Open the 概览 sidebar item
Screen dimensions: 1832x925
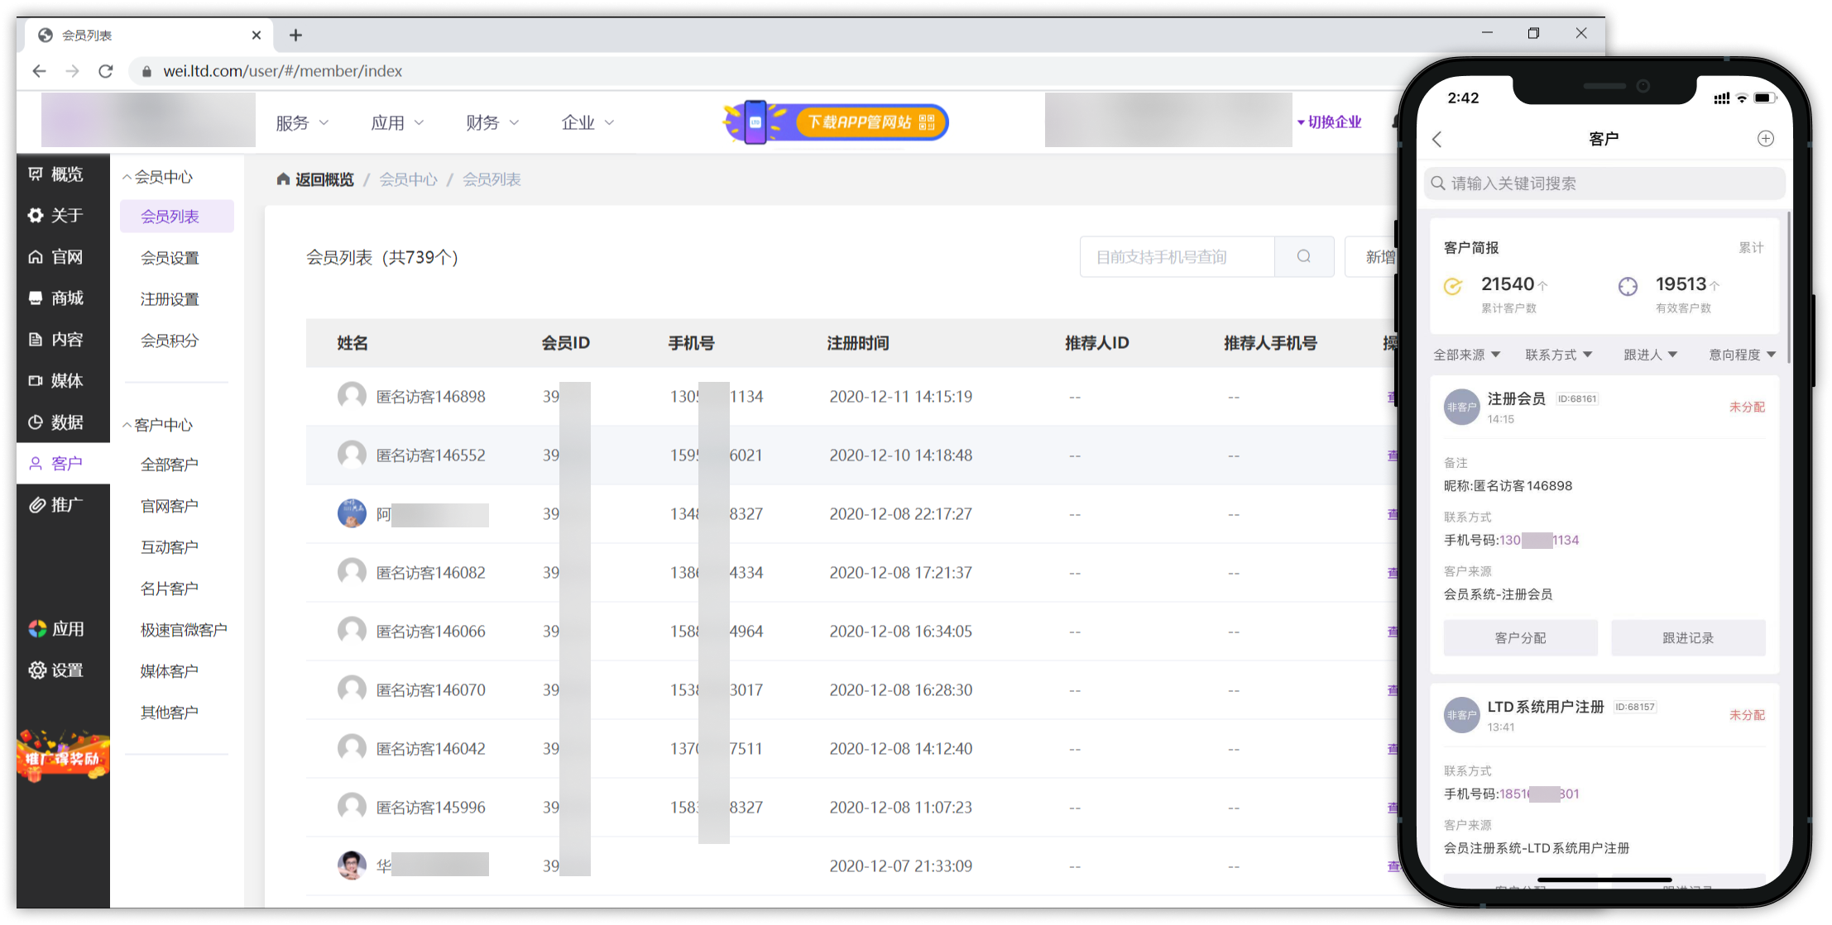point(56,174)
